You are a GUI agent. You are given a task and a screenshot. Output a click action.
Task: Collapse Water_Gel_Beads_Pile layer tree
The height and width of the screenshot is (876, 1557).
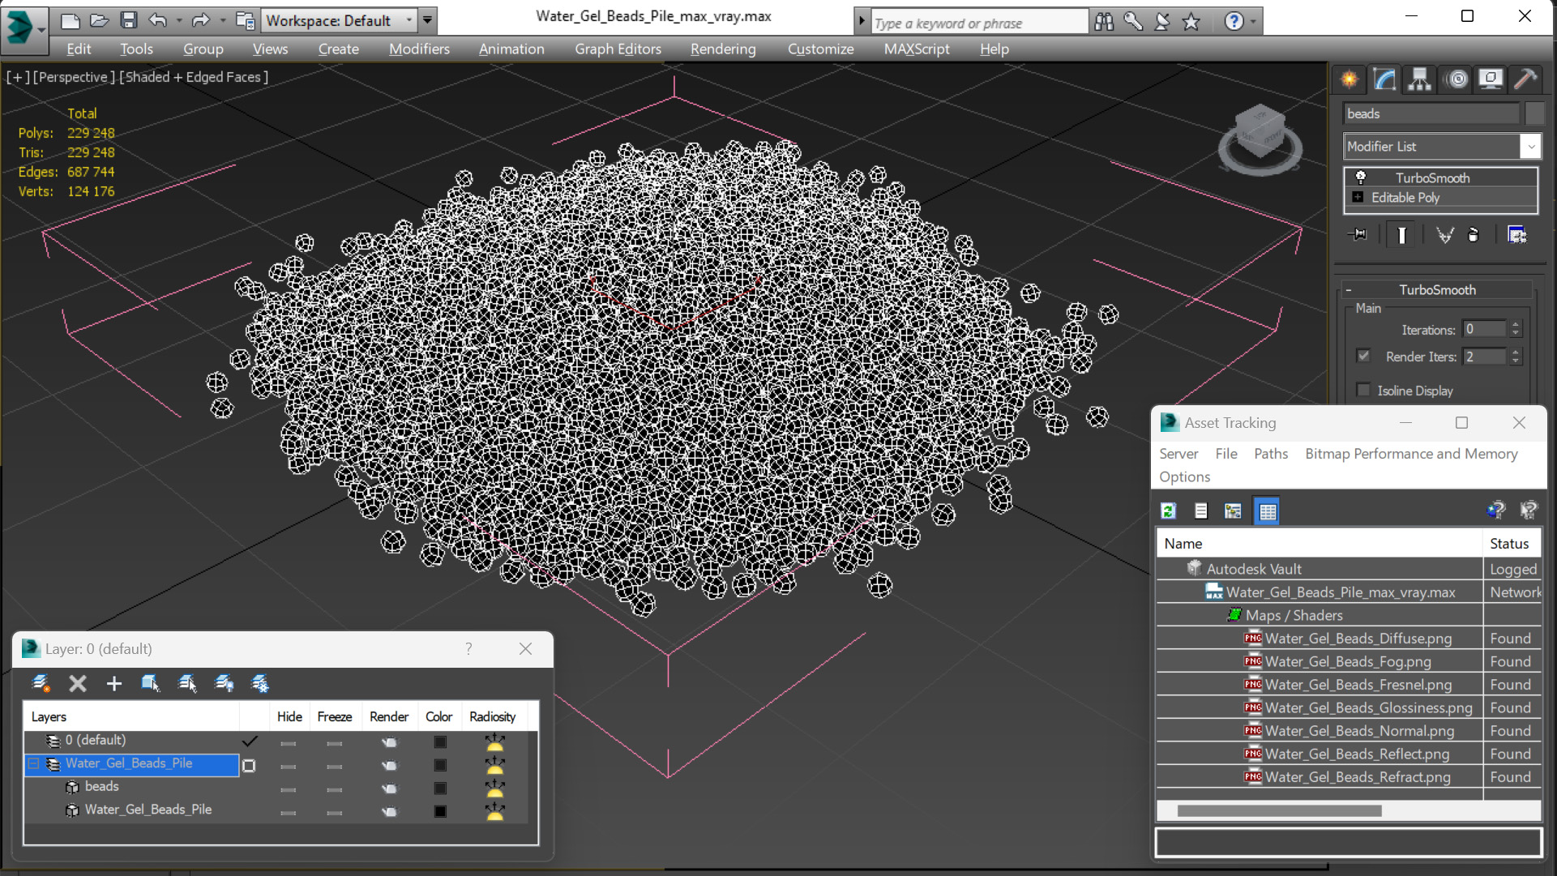(33, 763)
